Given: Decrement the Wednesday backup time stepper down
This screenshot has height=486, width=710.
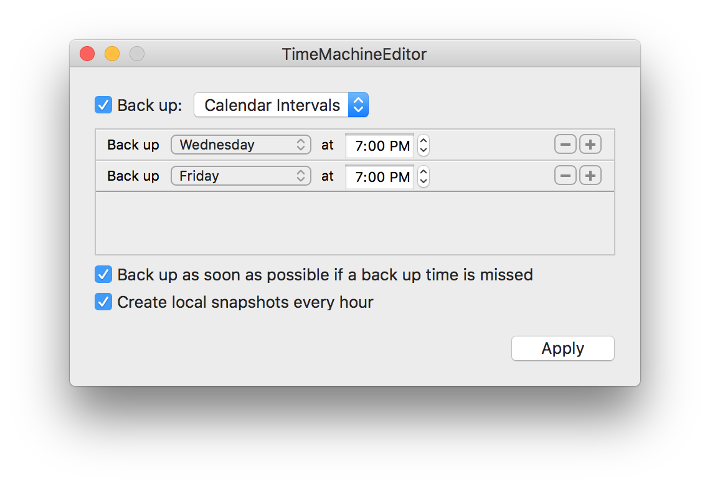Looking at the screenshot, I should click(424, 150).
